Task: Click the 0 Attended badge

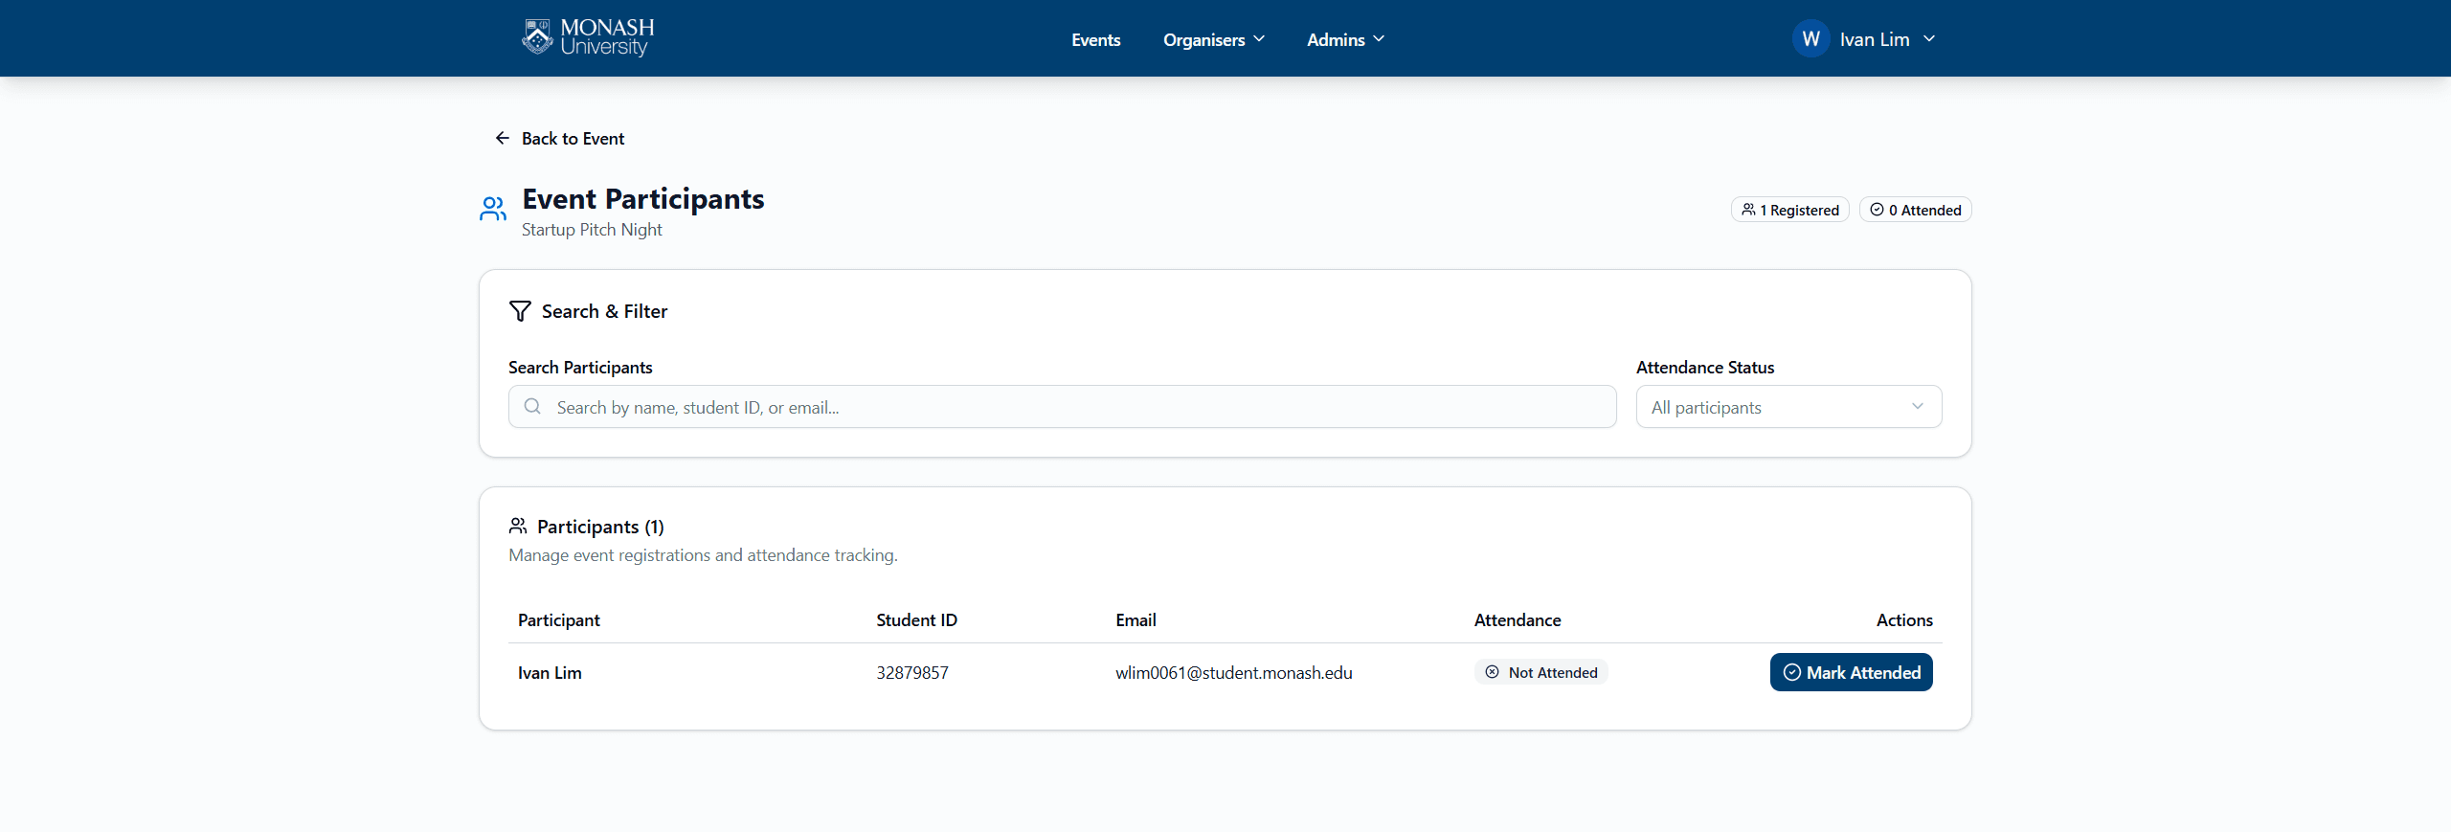Action: pyautogui.click(x=1915, y=210)
